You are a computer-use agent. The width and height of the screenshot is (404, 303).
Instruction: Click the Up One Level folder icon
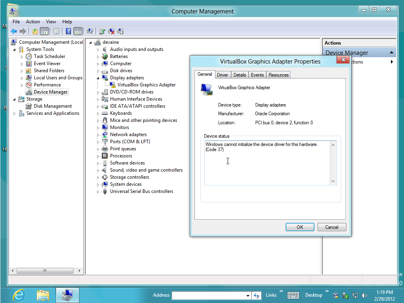click(35, 32)
